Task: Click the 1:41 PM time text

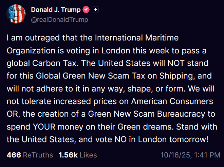Action: click(x=207, y=155)
